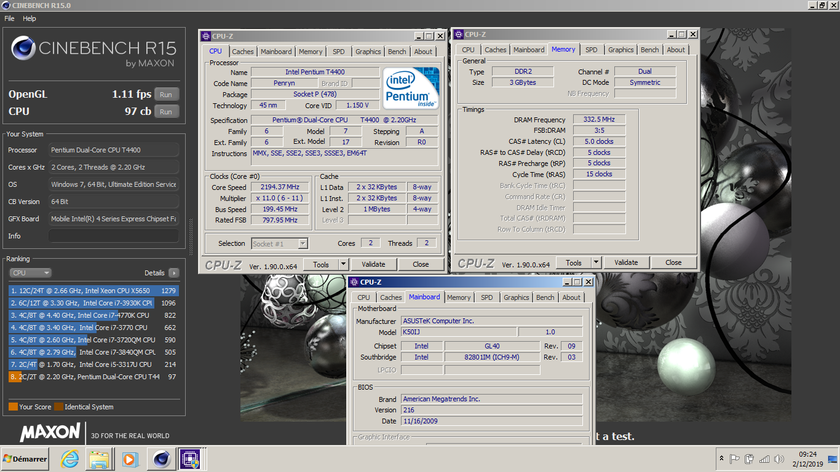This screenshot has height=472, width=840.
Task: Open Graphics tab in Mainboard window
Action: coord(517,297)
